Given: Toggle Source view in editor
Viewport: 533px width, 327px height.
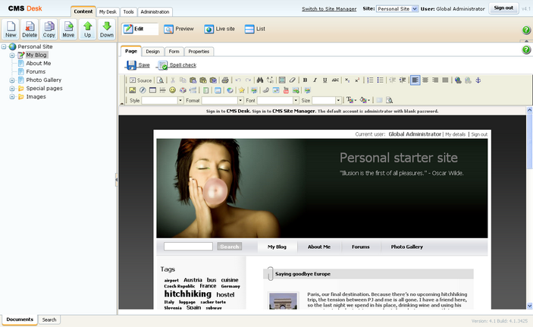Looking at the screenshot, I should click(x=140, y=80).
